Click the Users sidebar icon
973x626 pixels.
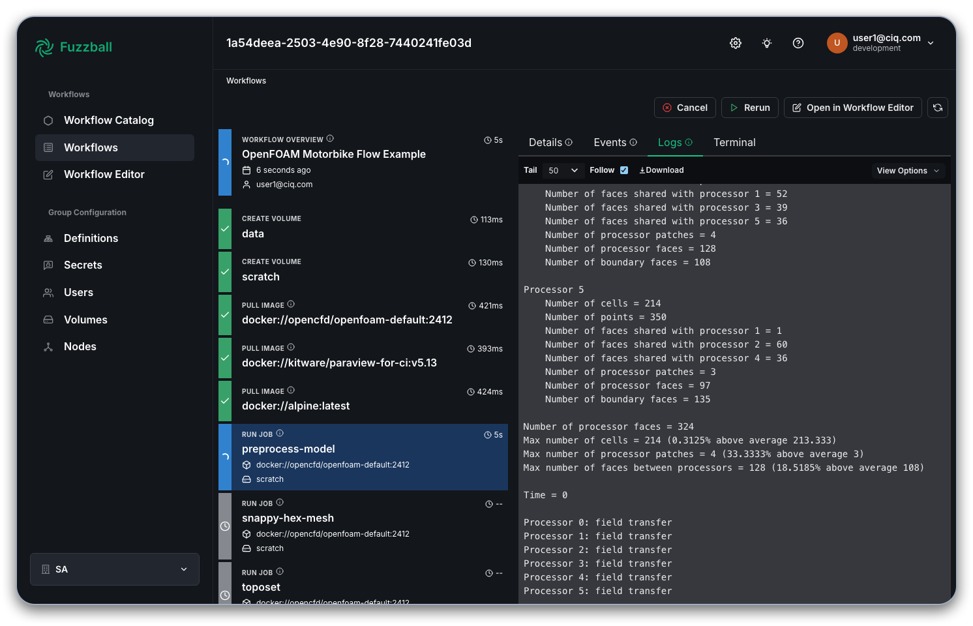click(48, 293)
